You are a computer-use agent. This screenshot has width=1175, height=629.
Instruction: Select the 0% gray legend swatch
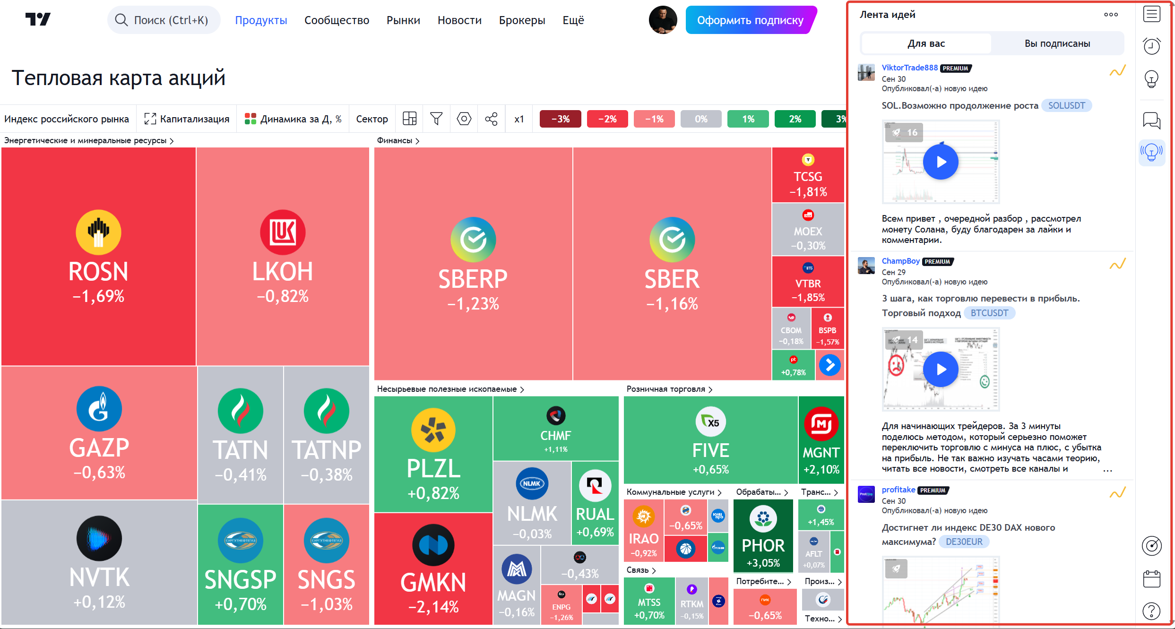pyautogui.click(x=701, y=119)
